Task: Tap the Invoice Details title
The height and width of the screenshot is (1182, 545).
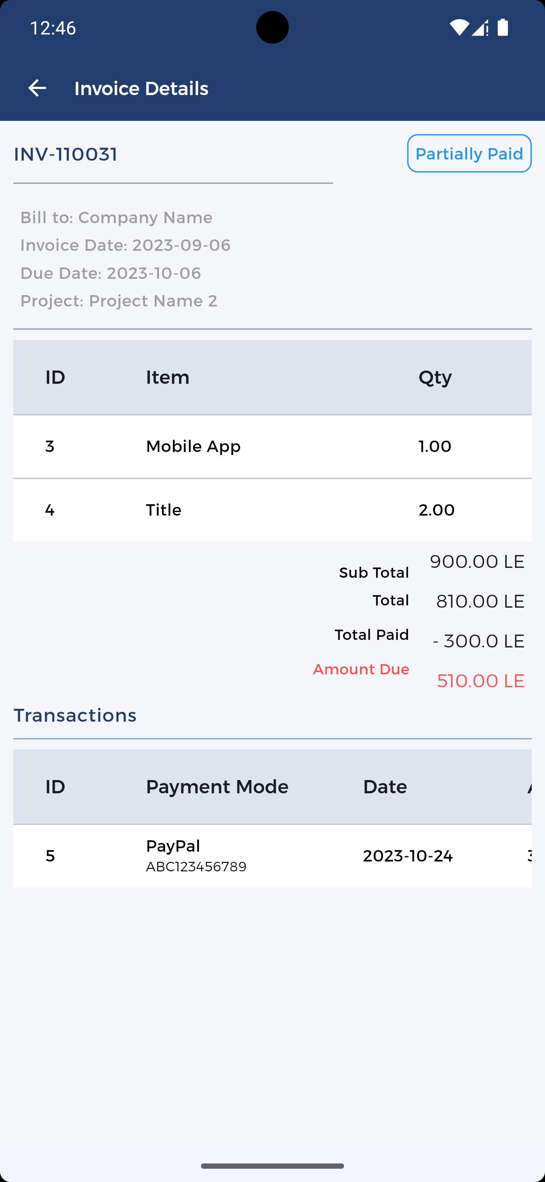Action: pyautogui.click(x=141, y=89)
